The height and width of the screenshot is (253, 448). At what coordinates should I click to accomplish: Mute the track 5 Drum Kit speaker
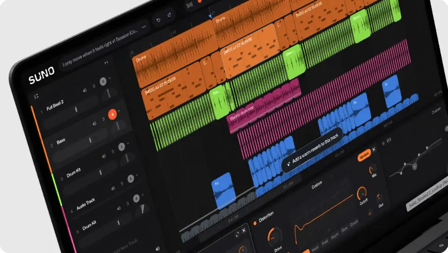119,208
